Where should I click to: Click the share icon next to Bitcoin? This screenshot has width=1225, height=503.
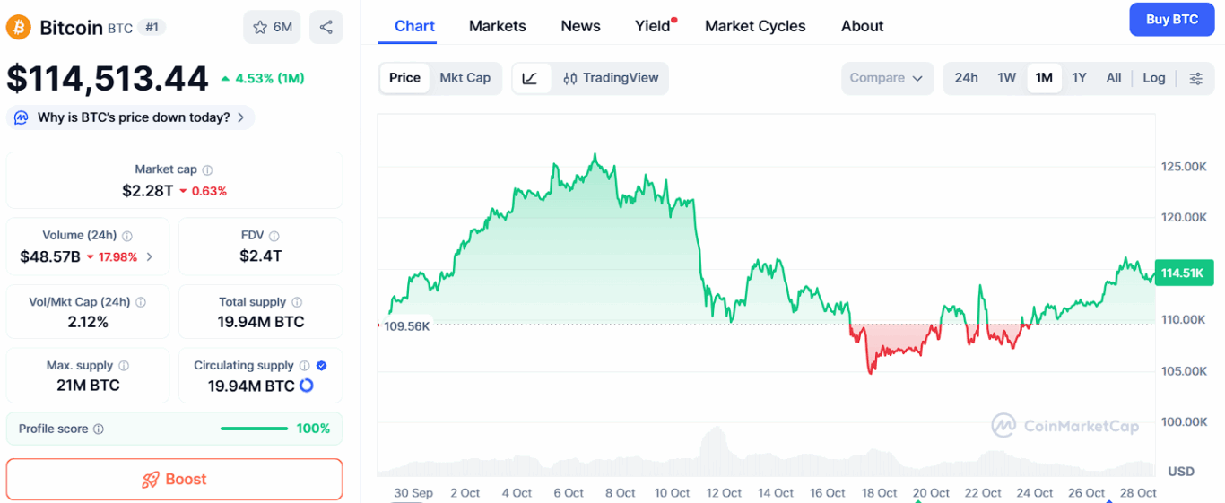326,27
